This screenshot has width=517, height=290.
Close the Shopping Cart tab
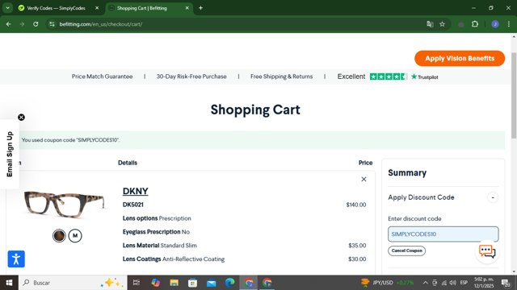(187, 8)
